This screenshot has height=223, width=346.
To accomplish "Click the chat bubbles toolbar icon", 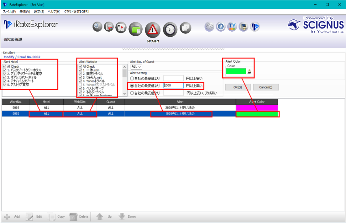I will tap(186, 28).
